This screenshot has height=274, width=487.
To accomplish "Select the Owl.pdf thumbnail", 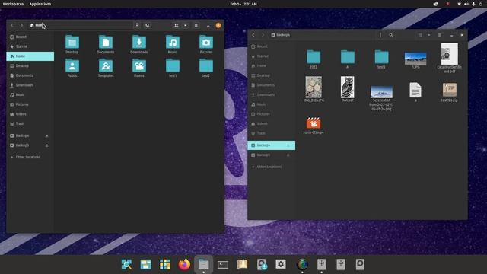I will (x=347, y=88).
